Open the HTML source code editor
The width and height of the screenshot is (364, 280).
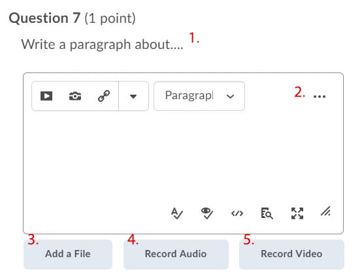[x=237, y=213]
